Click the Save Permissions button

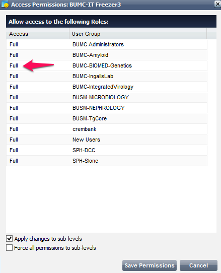[150, 265]
